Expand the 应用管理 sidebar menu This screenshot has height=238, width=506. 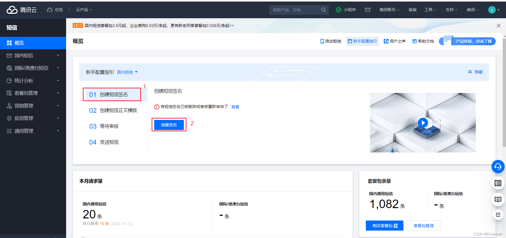coord(58,118)
